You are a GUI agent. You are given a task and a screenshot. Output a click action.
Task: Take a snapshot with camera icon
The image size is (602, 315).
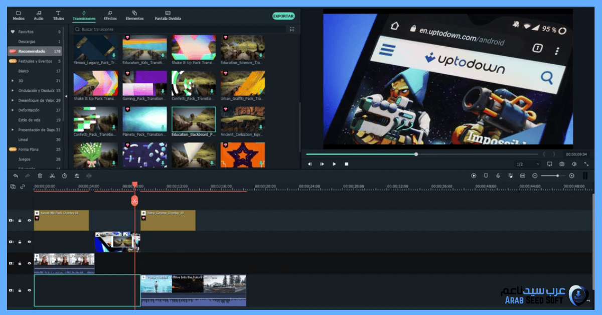tap(562, 164)
